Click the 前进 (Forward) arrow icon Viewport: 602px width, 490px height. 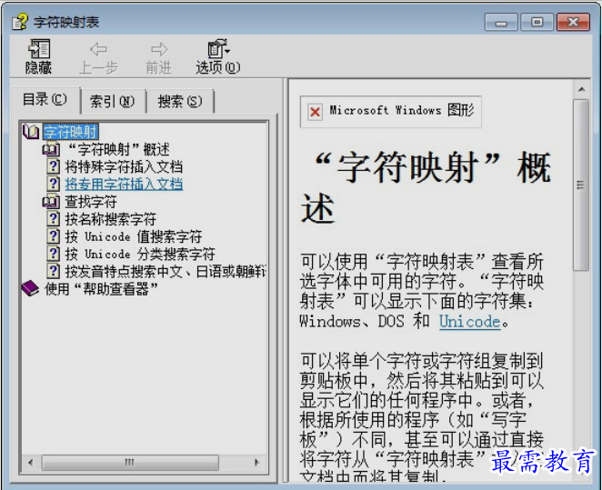click(159, 49)
